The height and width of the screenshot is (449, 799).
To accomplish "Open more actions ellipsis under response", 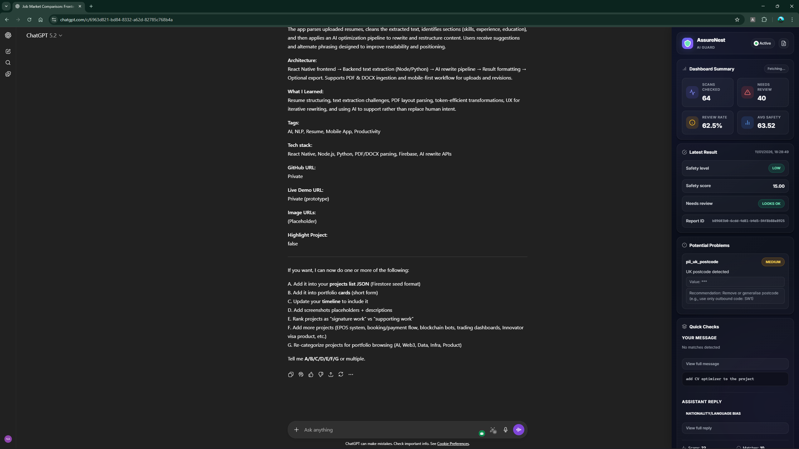I will [351, 374].
